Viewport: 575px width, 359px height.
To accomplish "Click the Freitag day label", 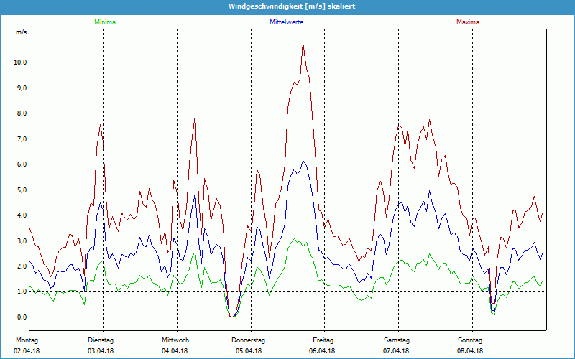I will point(323,340).
